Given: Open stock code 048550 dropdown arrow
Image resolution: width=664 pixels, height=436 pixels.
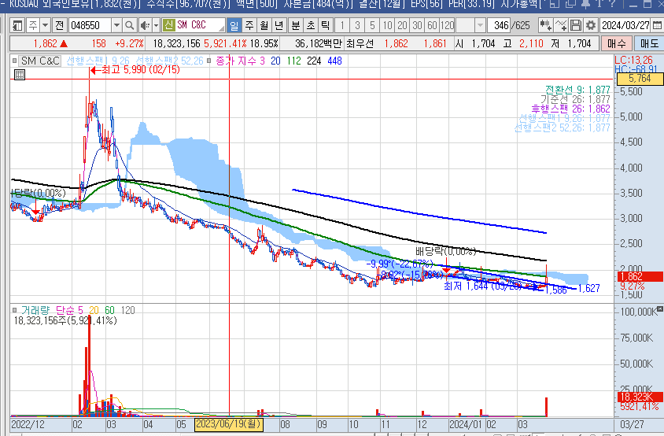Looking at the screenshot, I should coord(116,25).
